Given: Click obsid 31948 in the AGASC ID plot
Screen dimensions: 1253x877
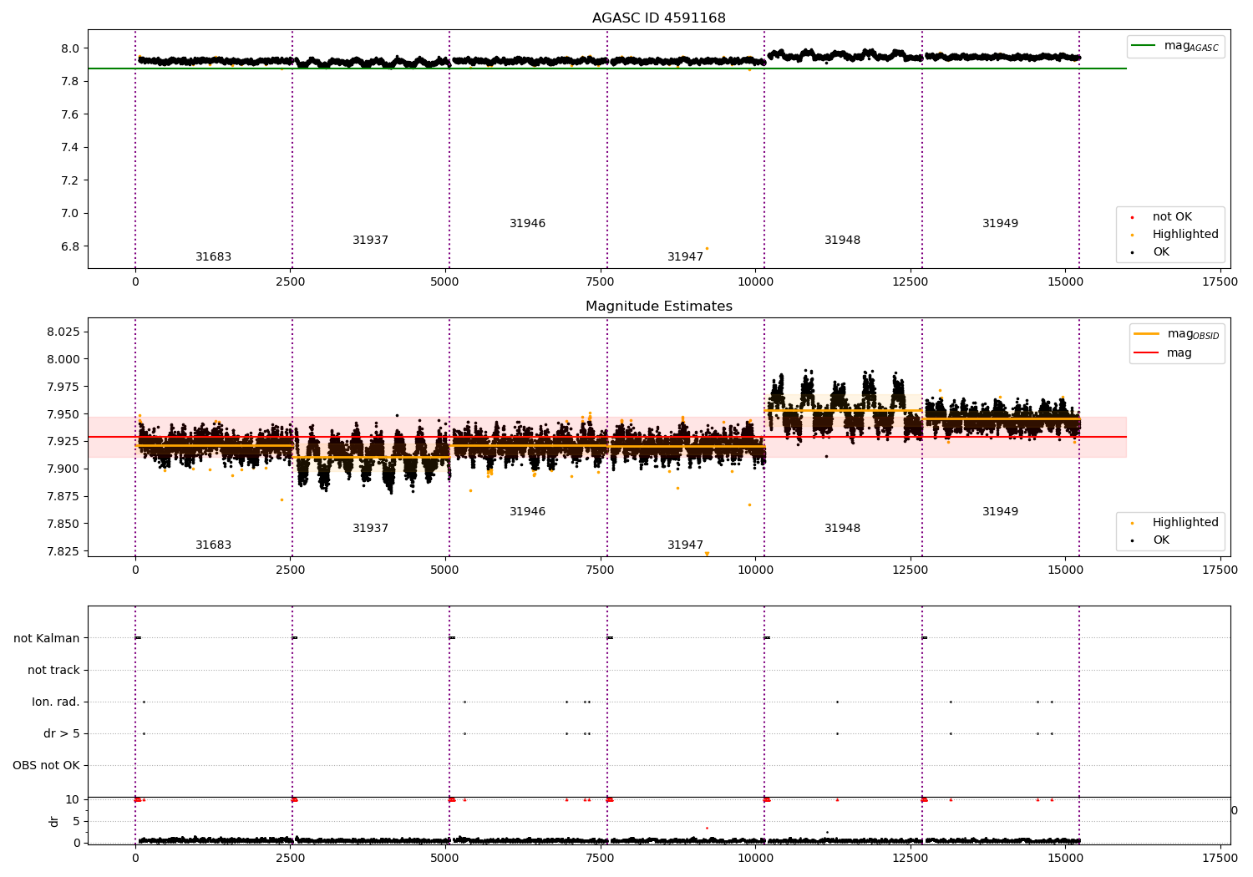Looking at the screenshot, I should pos(843,241).
